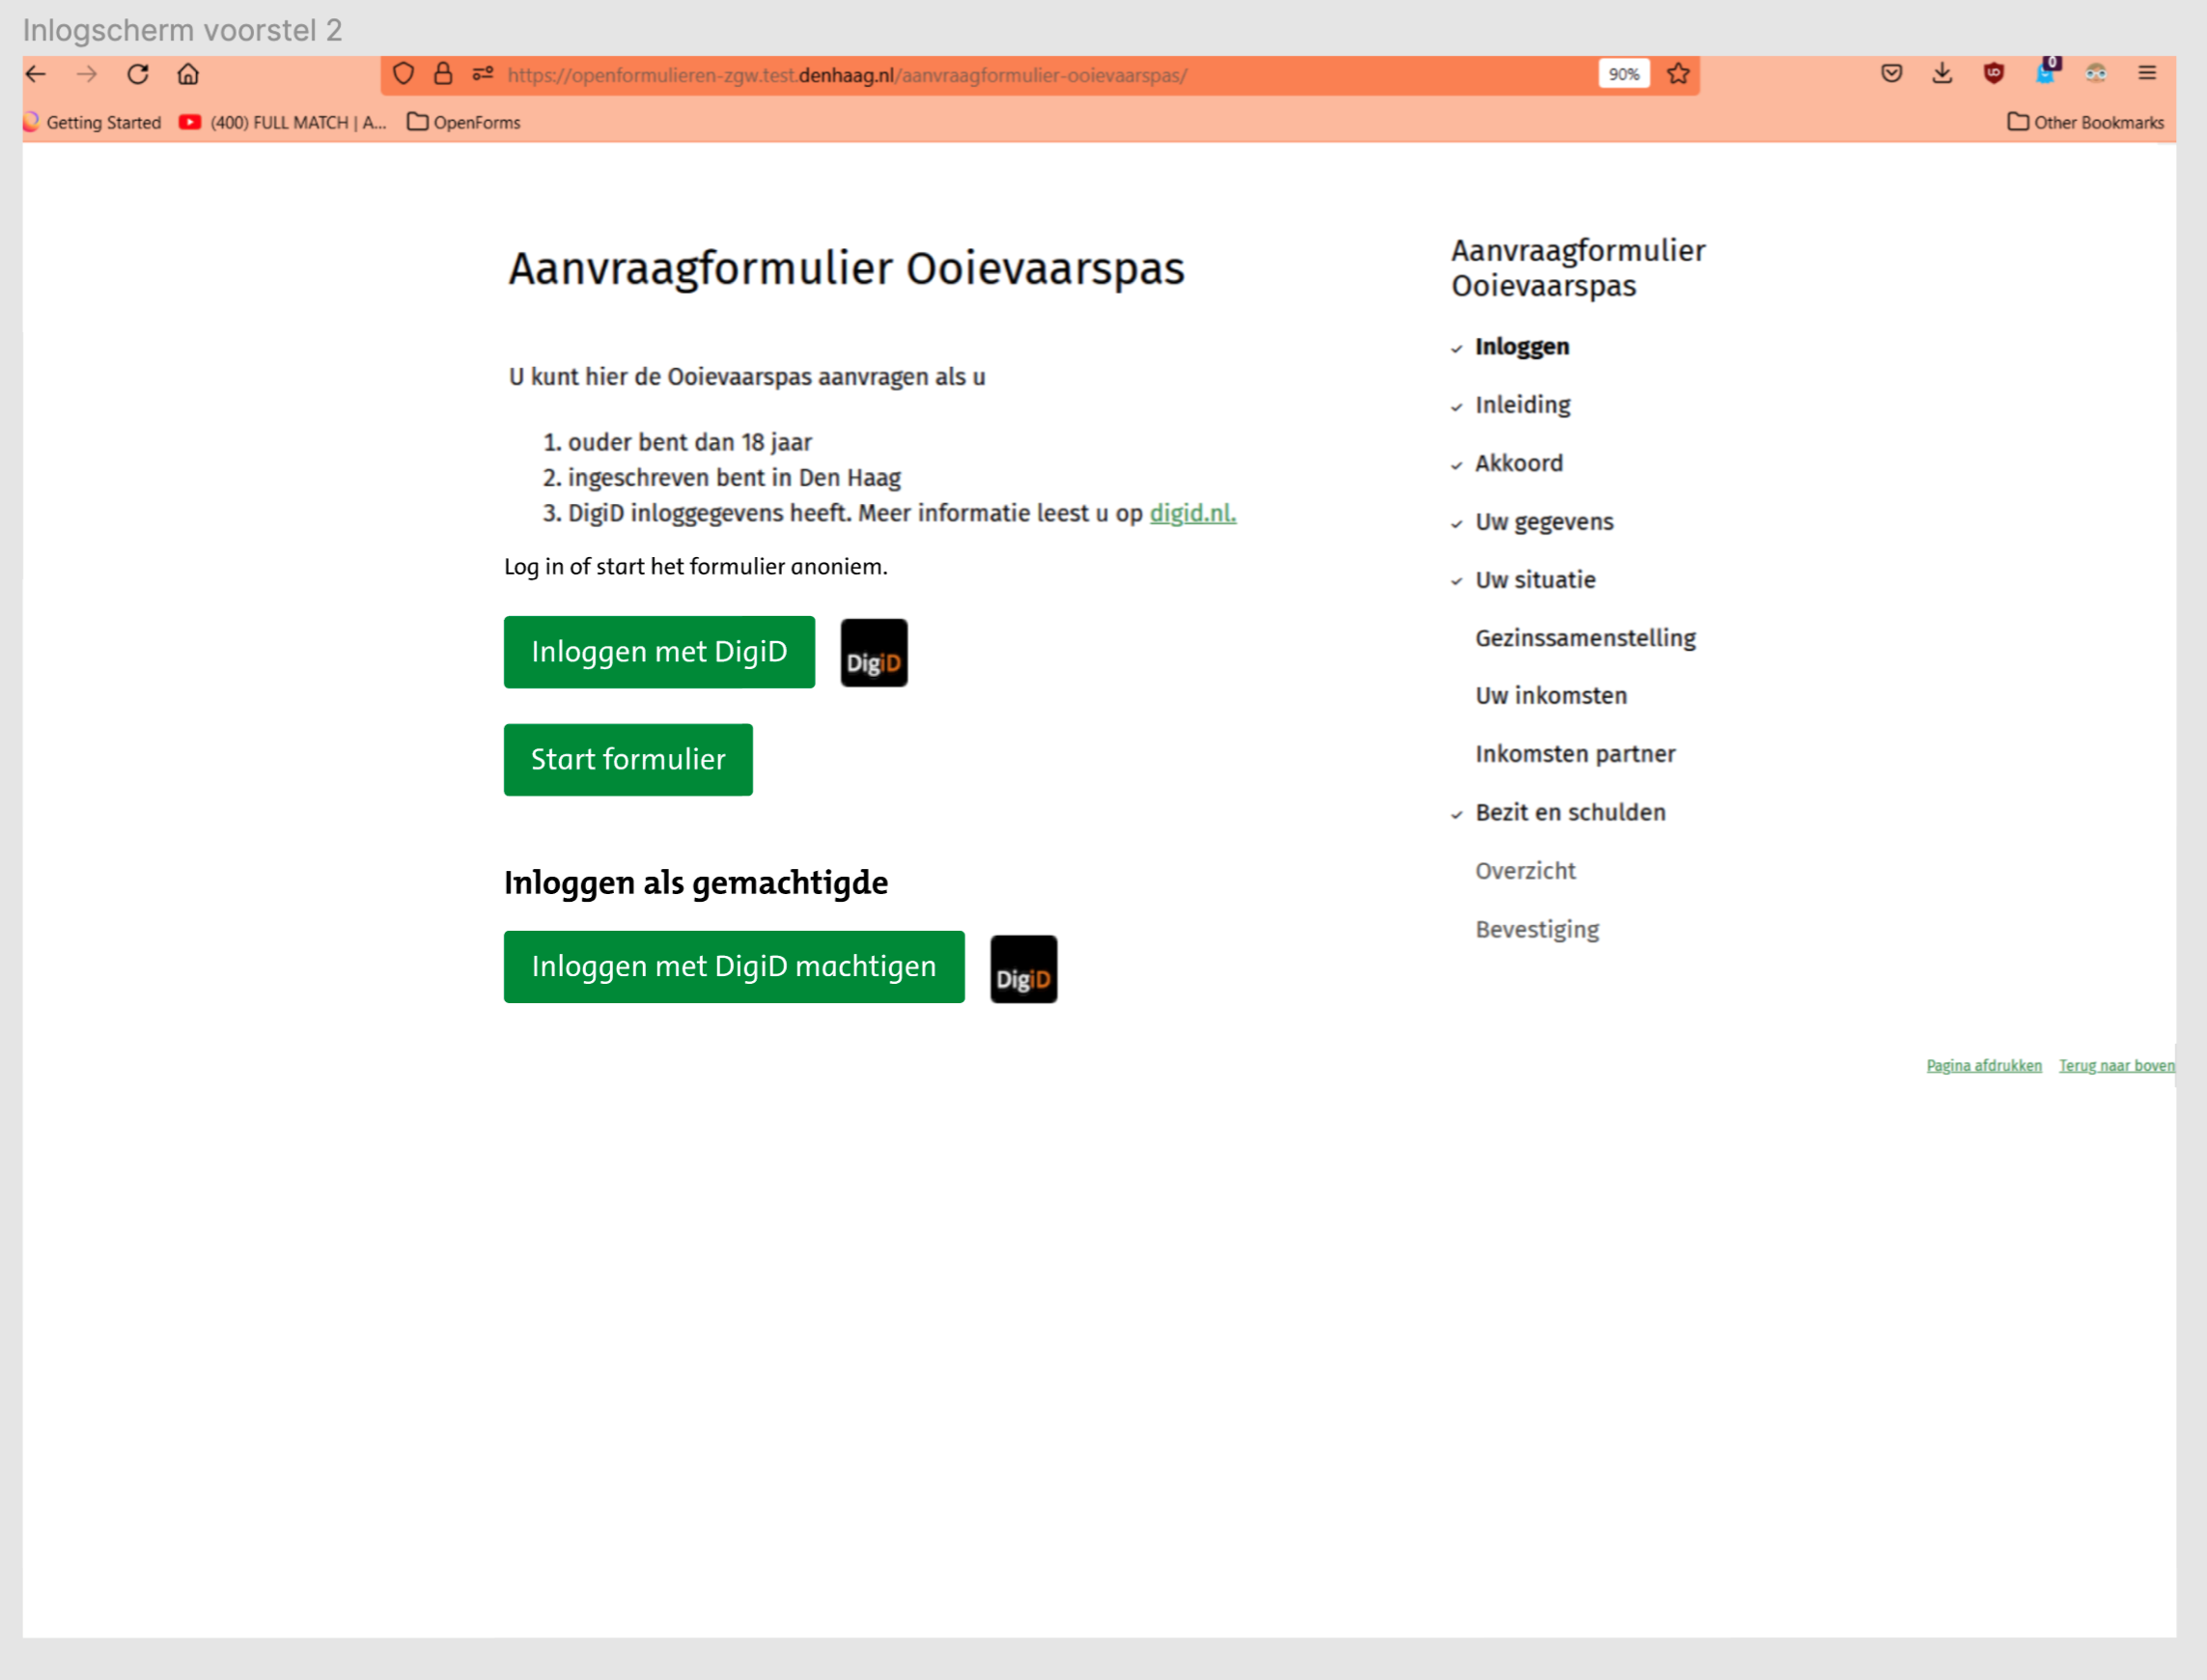Reload the current page
Image resolution: width=2207 pixels, height=1680 pixels.
tap(138, 73)
